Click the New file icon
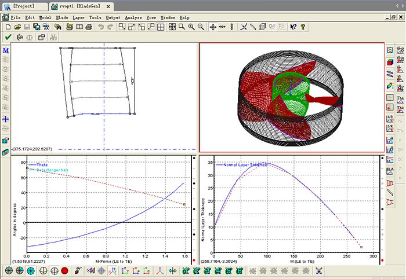The height and width of the screenshot is (279, 406). coord(8,27)
